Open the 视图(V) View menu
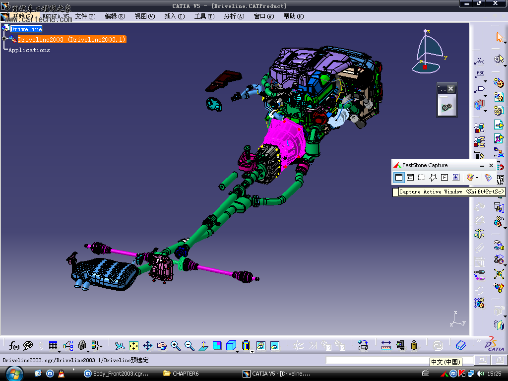Viewport: 508px width, 381px height. tap(145, 16)
